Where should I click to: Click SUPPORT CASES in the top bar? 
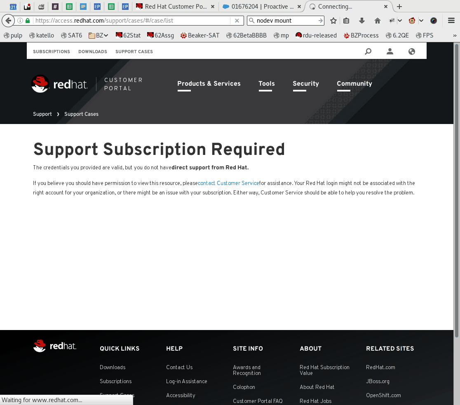pos(134,52)
